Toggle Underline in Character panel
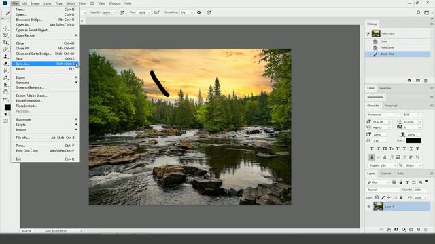Screen dimensions: 435x244 (411, 149)
